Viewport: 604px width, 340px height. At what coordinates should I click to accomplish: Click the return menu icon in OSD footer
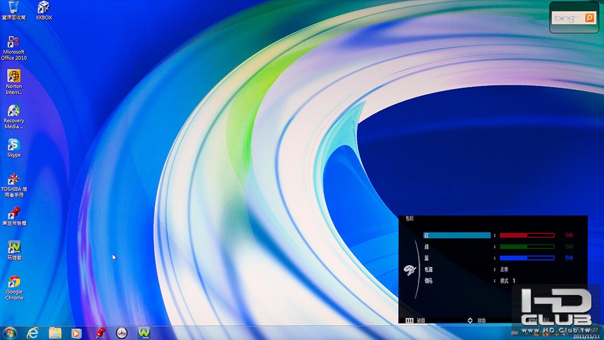tap(409, 321)
